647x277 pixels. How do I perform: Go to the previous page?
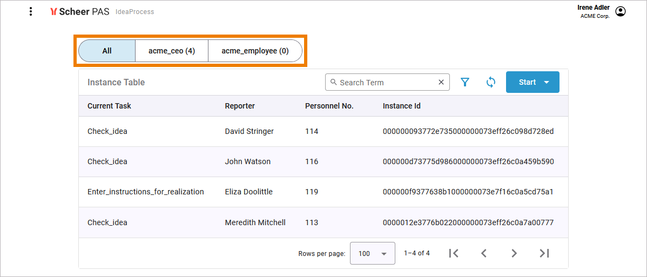(484, 253)
